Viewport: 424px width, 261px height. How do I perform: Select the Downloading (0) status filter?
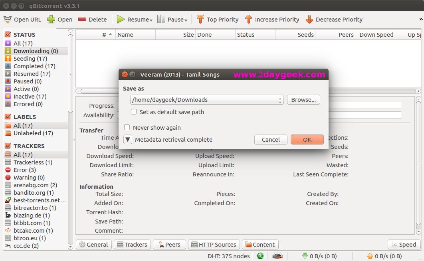click(36, 51)
